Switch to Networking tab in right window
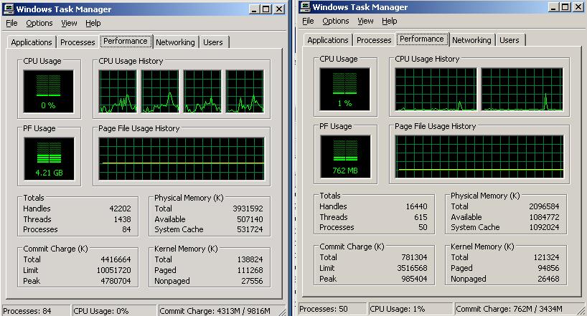Viewport: 587px width, 316px height. (x=471, y=40)
